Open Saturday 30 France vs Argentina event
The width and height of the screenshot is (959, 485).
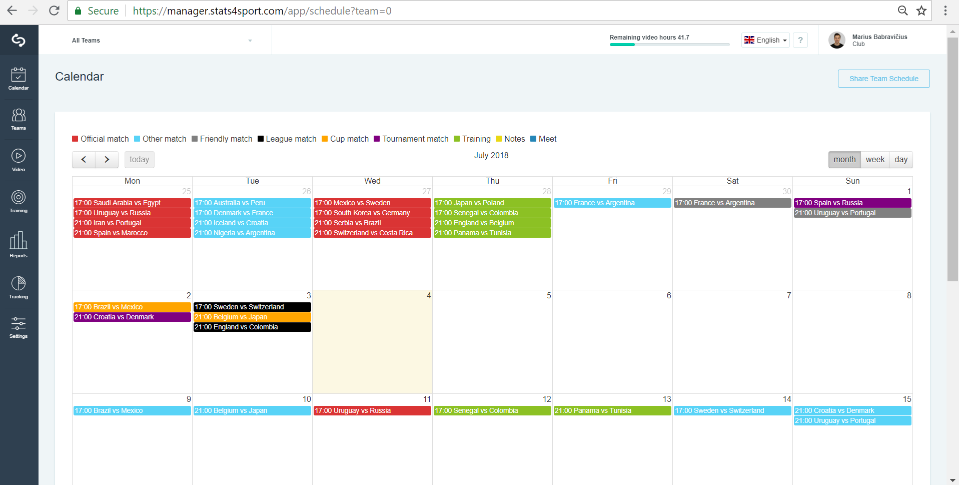(x=732, y=203)
